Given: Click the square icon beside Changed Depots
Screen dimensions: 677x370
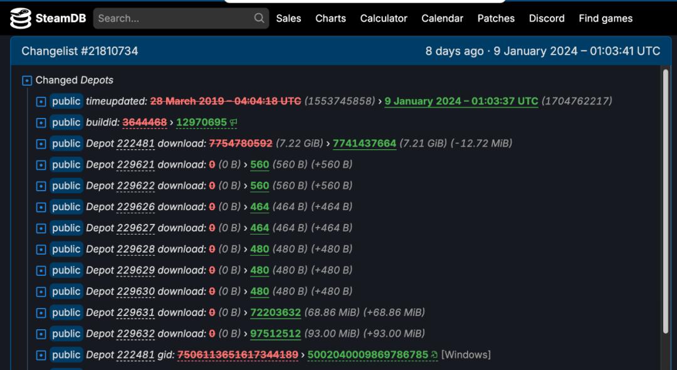Looking at the screenshot, I should click(27, 80).
